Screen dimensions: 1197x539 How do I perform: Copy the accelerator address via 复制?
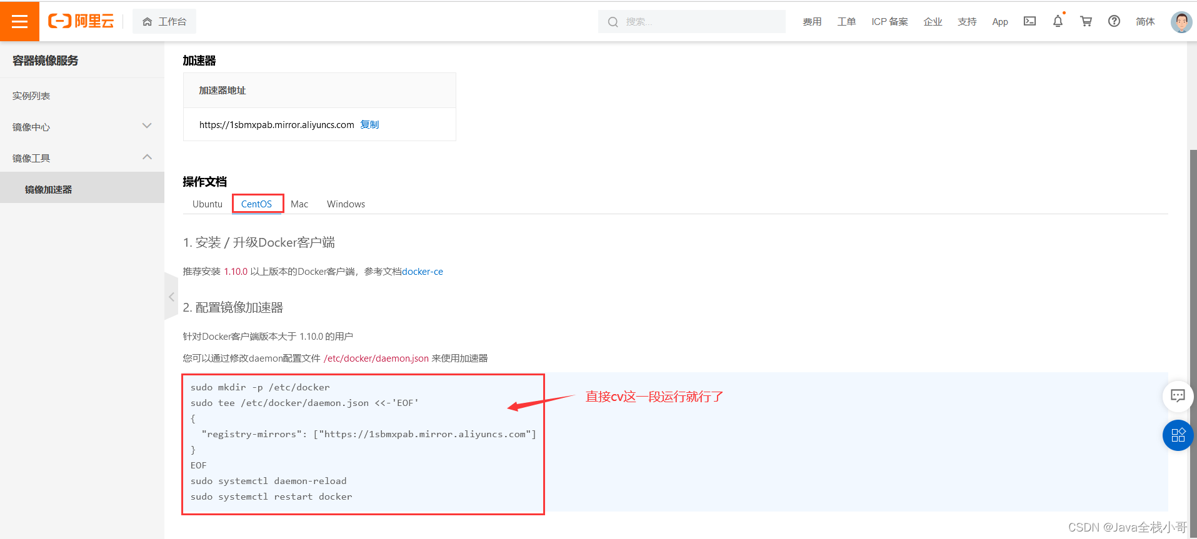(x=369, y=124)
